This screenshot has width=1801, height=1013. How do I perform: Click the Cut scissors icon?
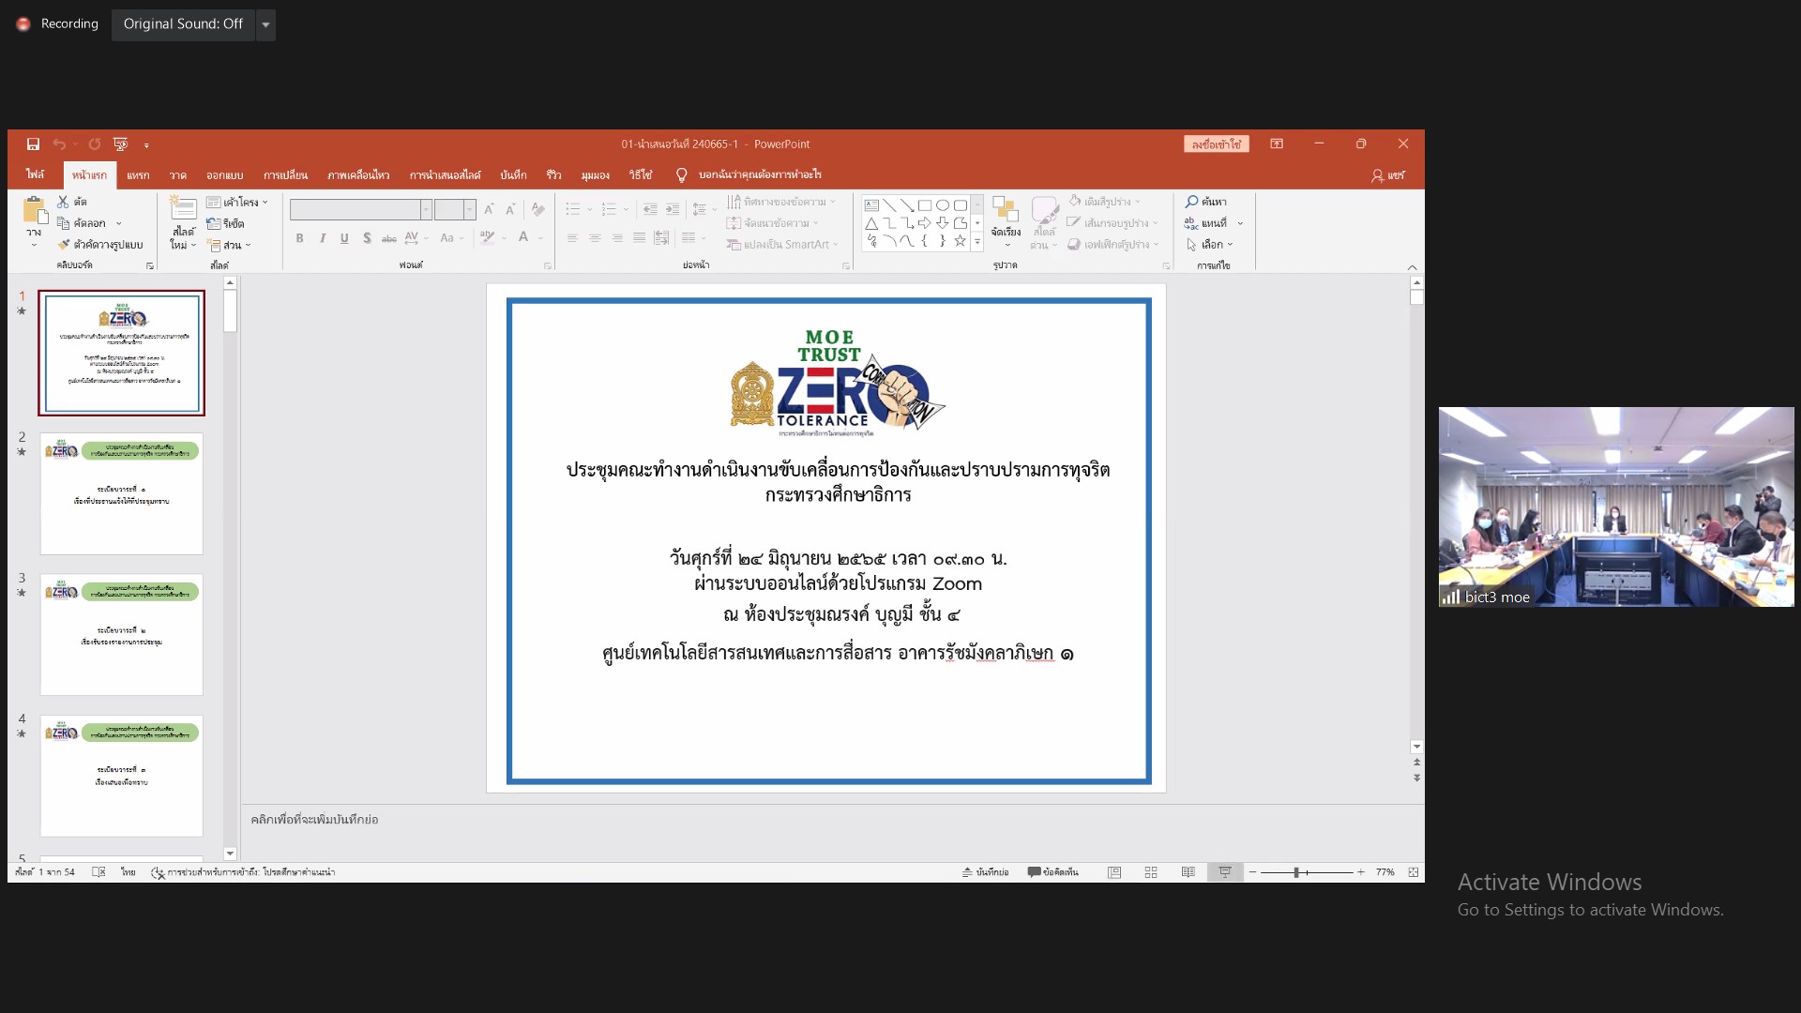pyautogui.click(x=63, y=202)
